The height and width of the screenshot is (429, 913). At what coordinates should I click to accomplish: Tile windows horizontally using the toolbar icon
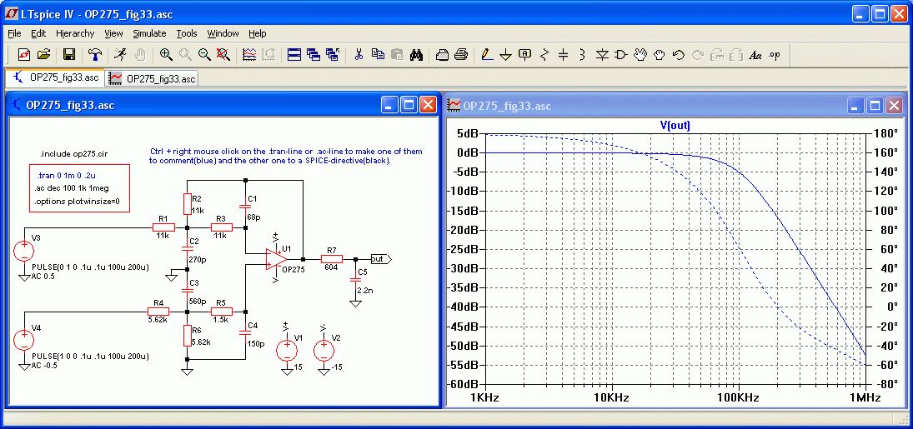[294, 55]
